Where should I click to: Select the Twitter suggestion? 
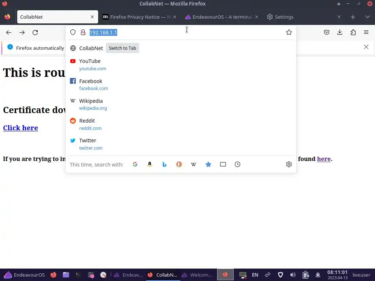[181, 144]
